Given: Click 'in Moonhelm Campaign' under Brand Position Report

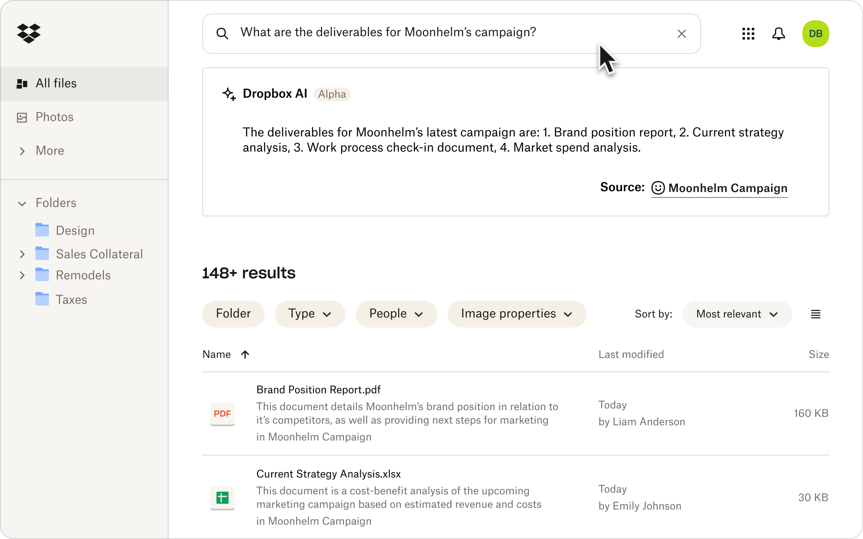Looking at the screenshot, I should point(314,437).
